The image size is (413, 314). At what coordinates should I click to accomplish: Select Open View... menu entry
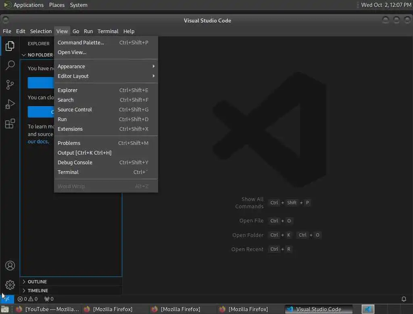click(106, 52)
